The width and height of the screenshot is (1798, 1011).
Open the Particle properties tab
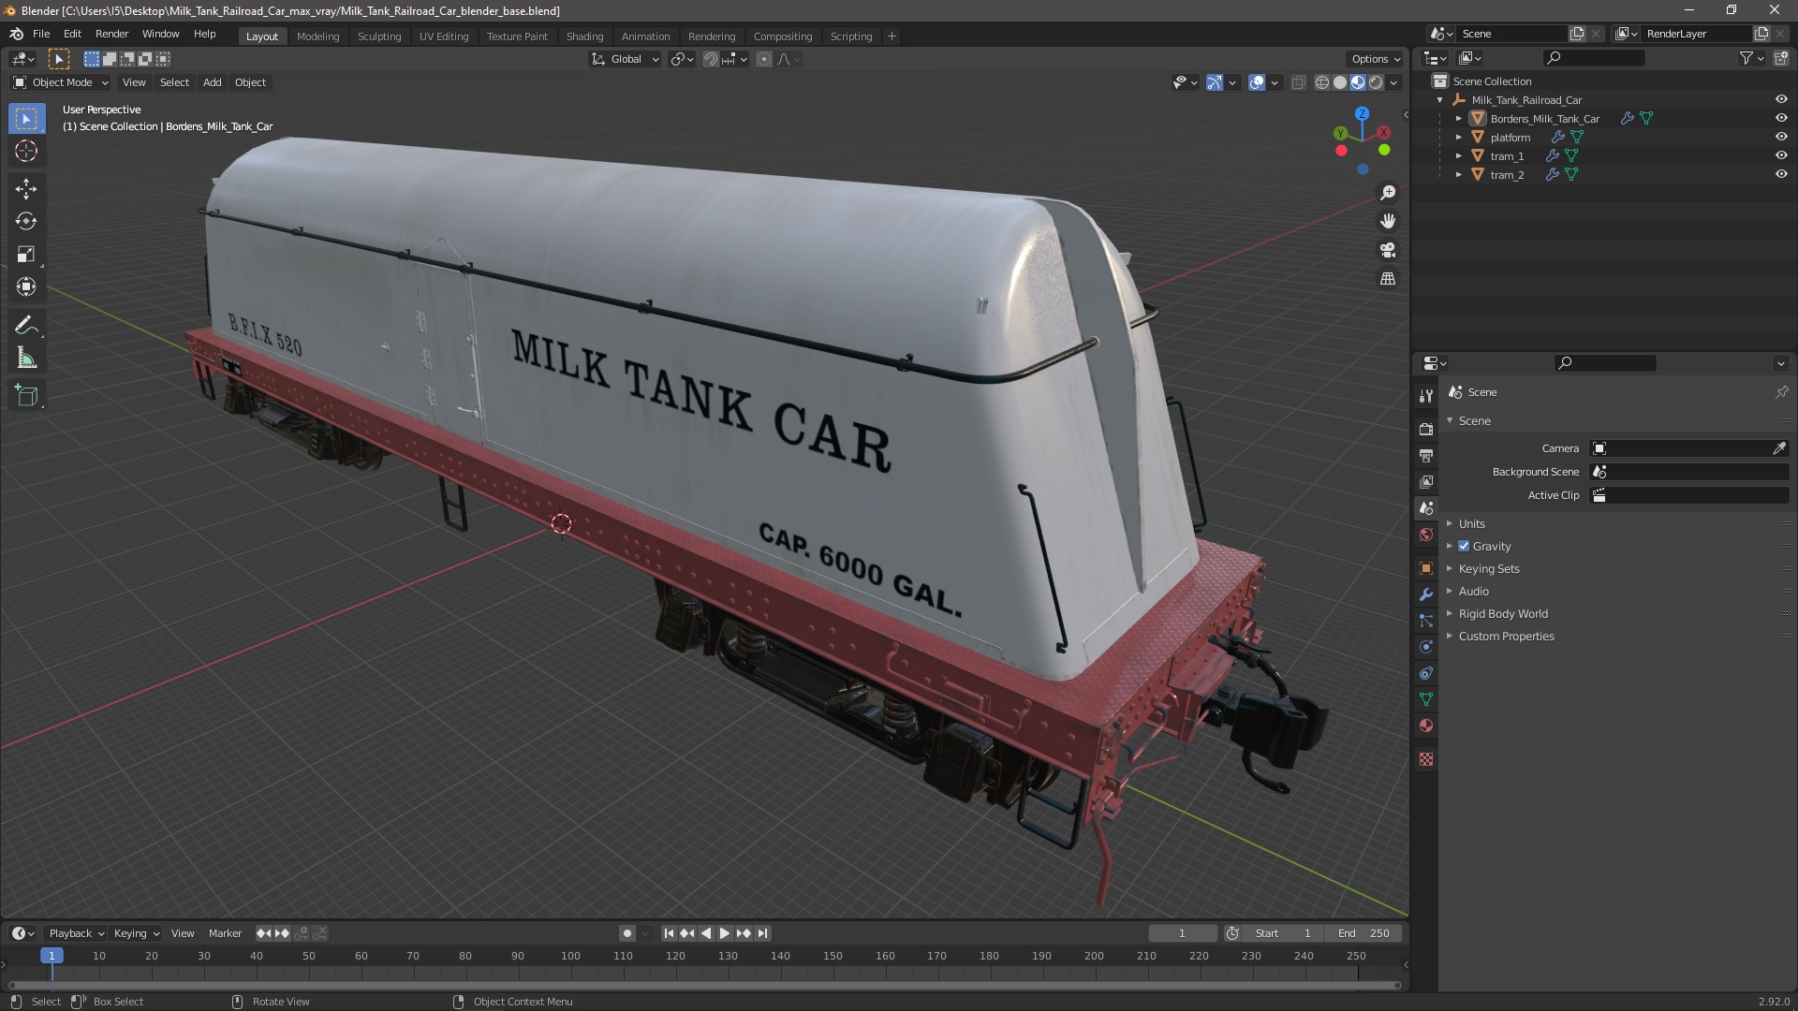(1426, 621)
